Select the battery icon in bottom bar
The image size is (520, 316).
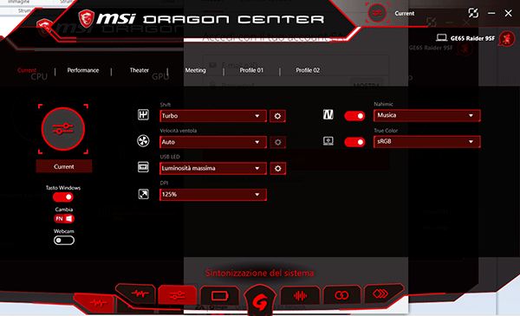click(219, 295)
